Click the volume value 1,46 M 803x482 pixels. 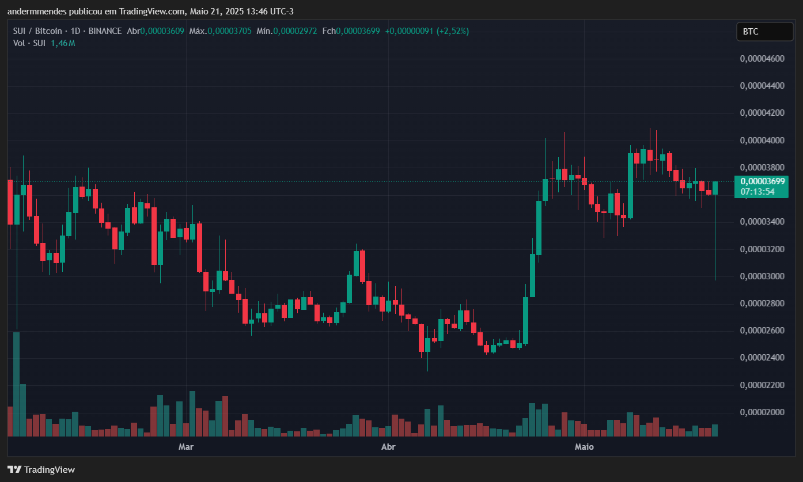pos(63,43)
